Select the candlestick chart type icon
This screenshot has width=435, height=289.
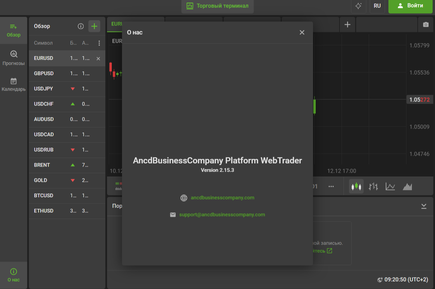point(356,186)
